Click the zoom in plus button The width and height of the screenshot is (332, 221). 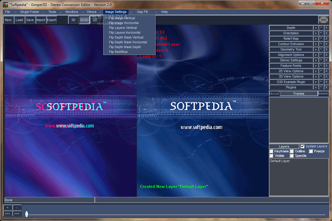coord(8,208)
